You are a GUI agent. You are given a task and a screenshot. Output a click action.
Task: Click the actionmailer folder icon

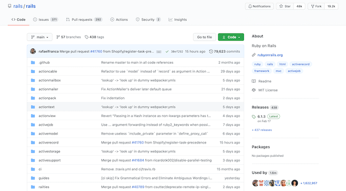[x=33, y=89]
